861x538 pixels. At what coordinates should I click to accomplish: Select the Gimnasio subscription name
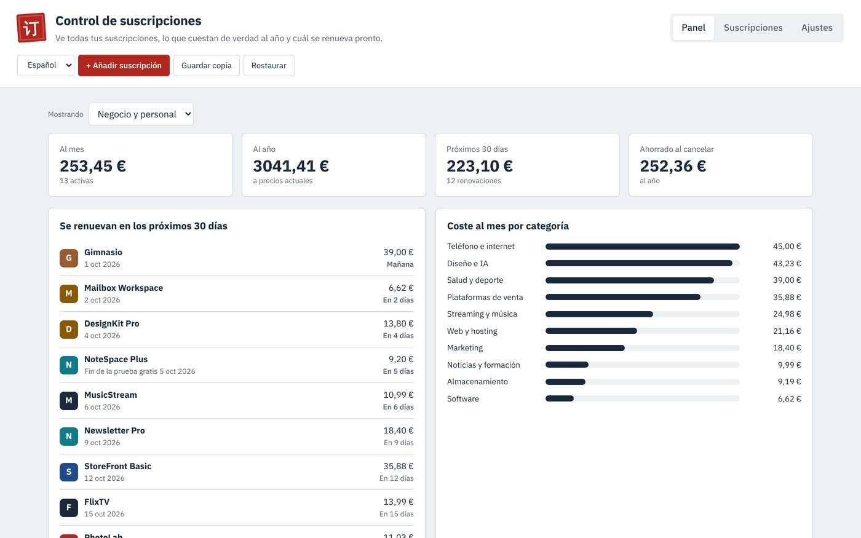(103, 252)
